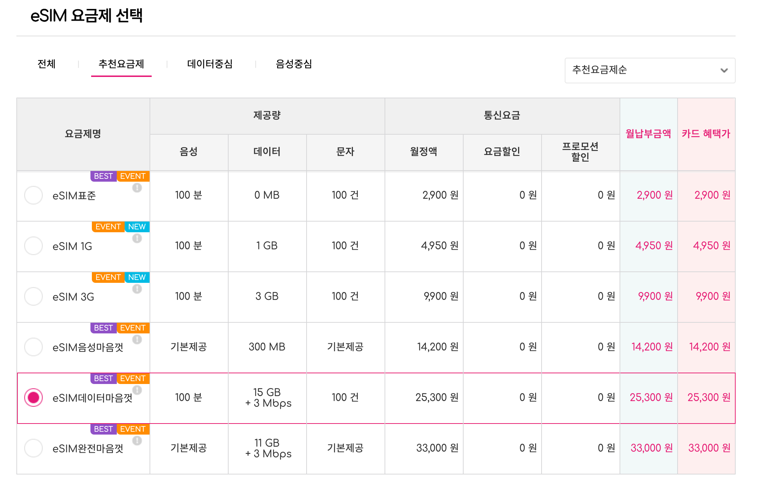This screenshot has width=757, height=488.
Task: Switch to the 음성중심 tab
Action: click(x=294, y=64)
